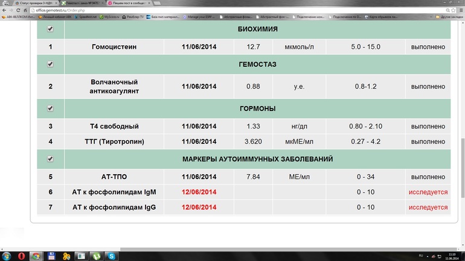The image size is (465, 261).
Task: Click the выполнено status in Т4 свободный row
Action: pyautogui.click(x=428, y=127)
